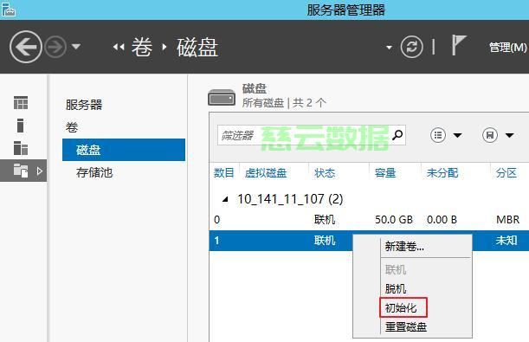Click the double-chevron breadcrumb icon
The height and width of the screenshot is (342, 529).
119,47
